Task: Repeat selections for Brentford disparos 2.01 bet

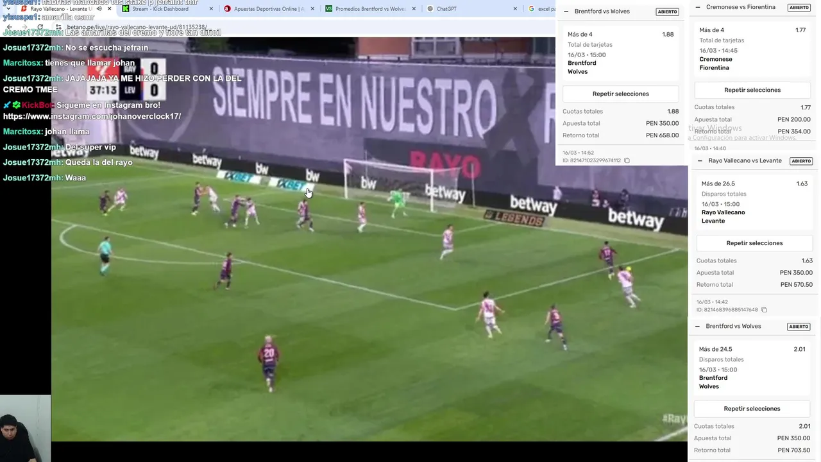Action: coord(752,409)
